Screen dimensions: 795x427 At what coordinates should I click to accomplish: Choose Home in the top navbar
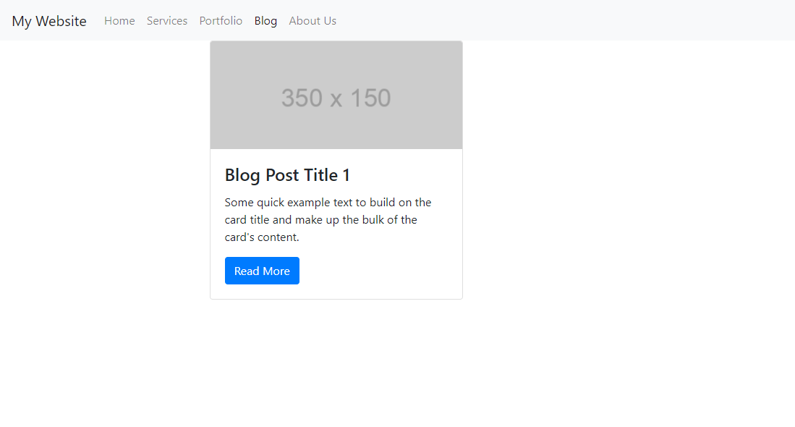[119, 21]
